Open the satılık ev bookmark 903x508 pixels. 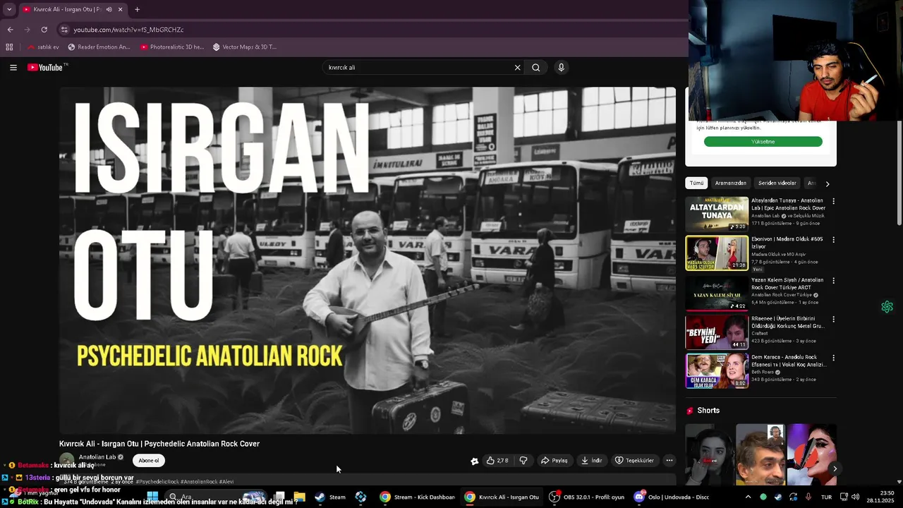tap(43, 47)
